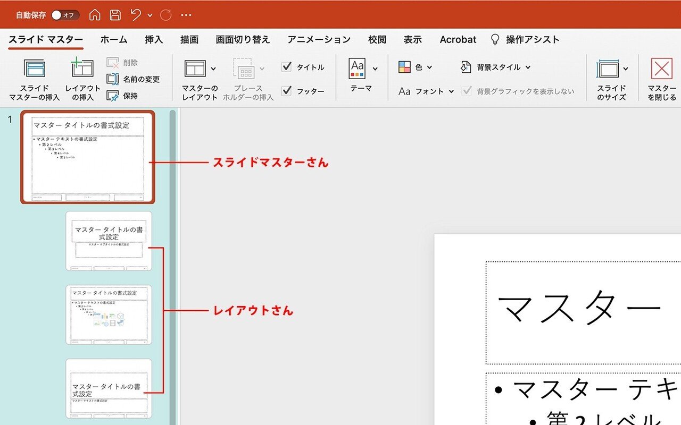This screenshot has width=681, height=425.
Task: Select the title slide layout thumbnail with subtitle
Action: [x=109, y=241]
